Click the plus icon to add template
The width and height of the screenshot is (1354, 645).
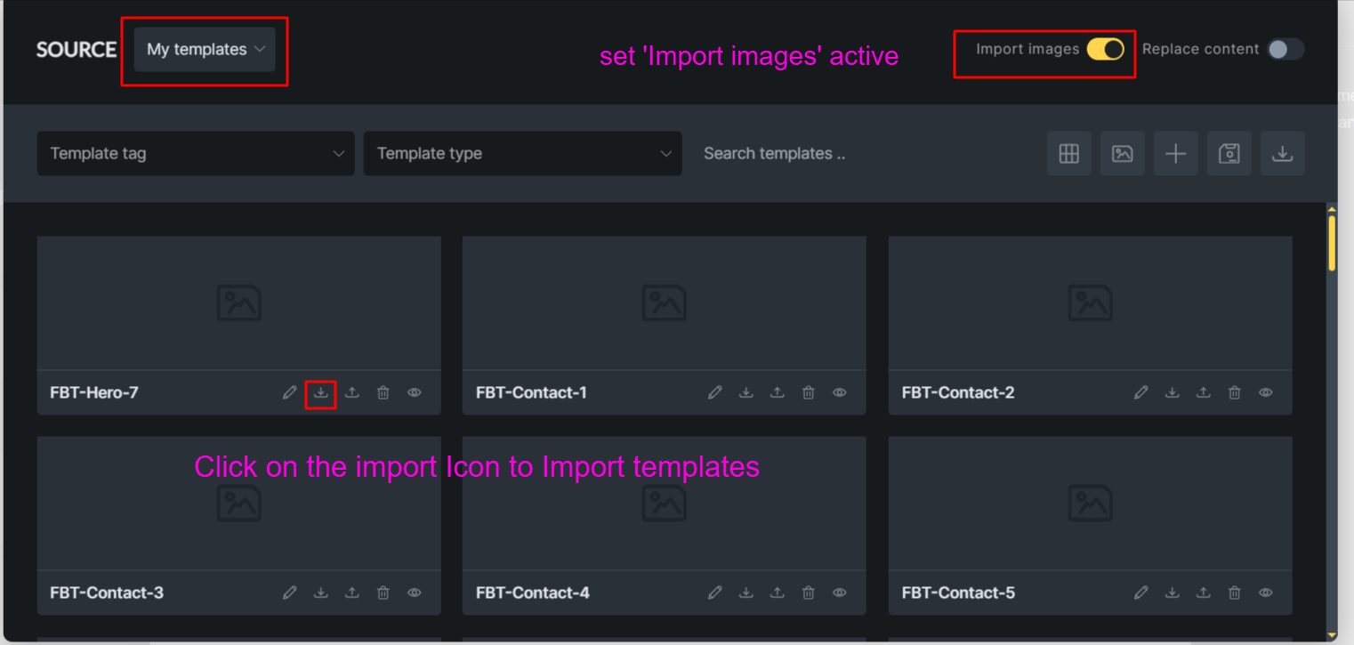pos(1175,154)
